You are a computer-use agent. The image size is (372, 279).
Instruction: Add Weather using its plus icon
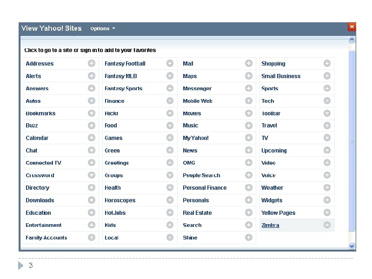click(327, 188)
